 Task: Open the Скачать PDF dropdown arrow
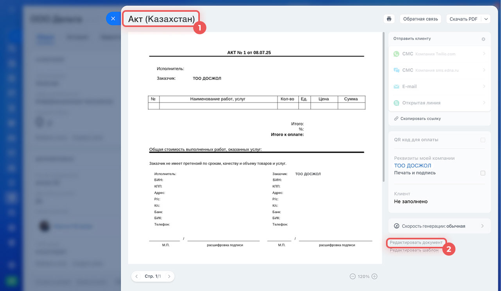[486, 19]
